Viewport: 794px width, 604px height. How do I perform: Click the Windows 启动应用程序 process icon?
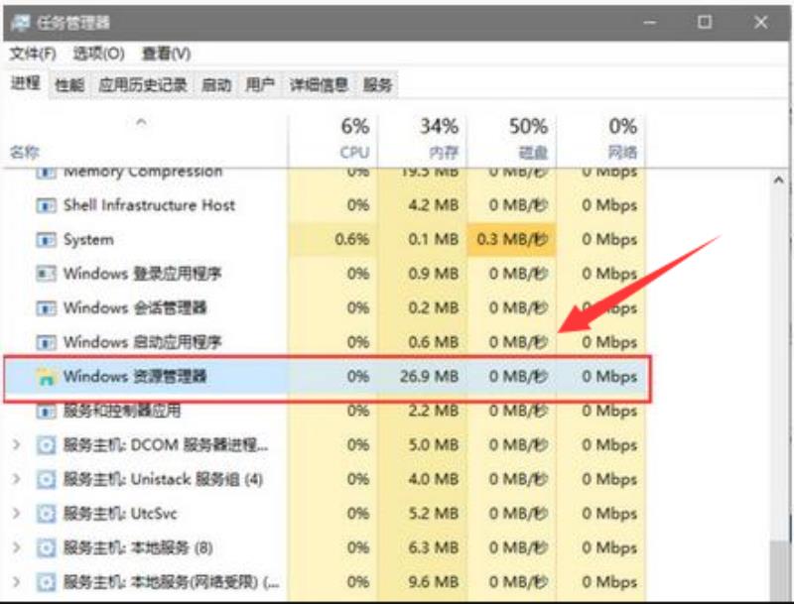point(46,342)
